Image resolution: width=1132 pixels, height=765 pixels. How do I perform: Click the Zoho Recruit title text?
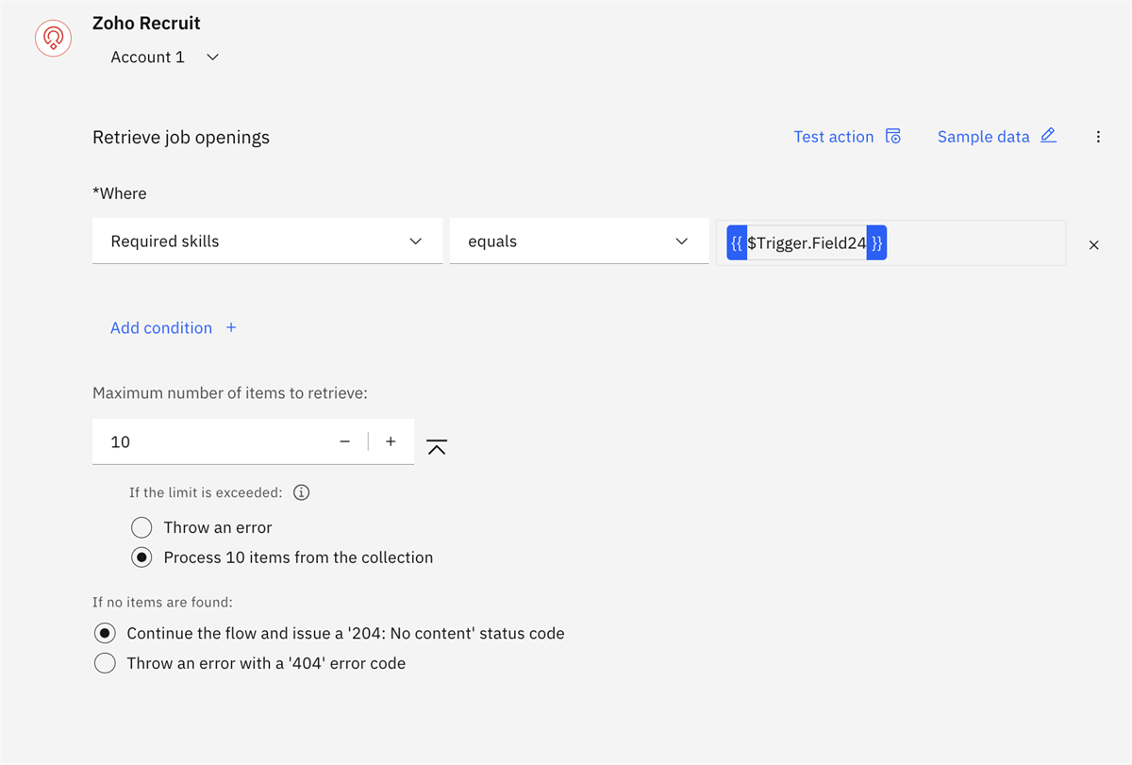point(146,24)
